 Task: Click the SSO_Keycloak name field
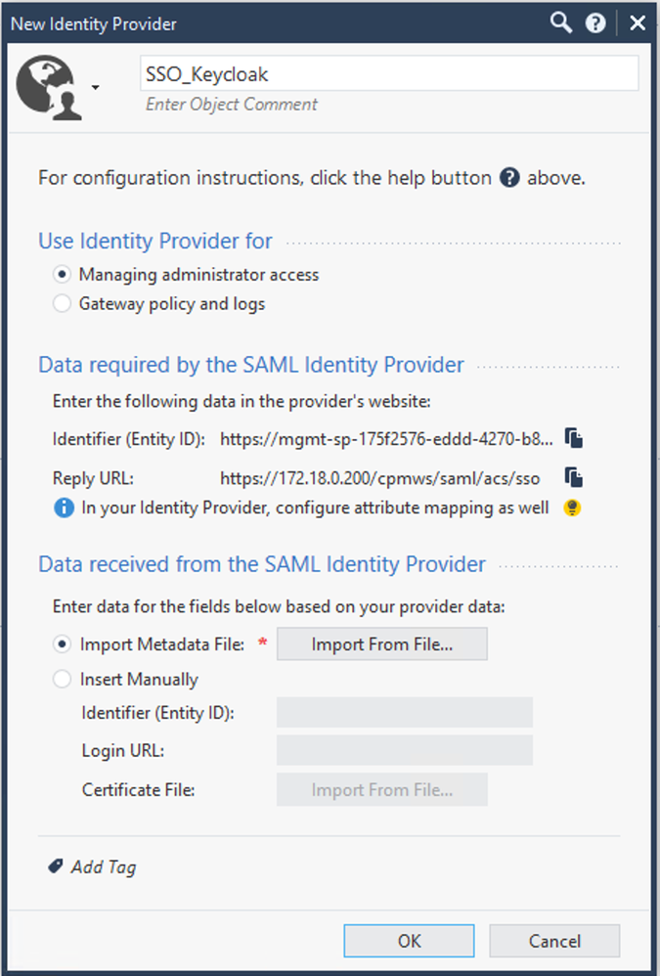[389, 73]
